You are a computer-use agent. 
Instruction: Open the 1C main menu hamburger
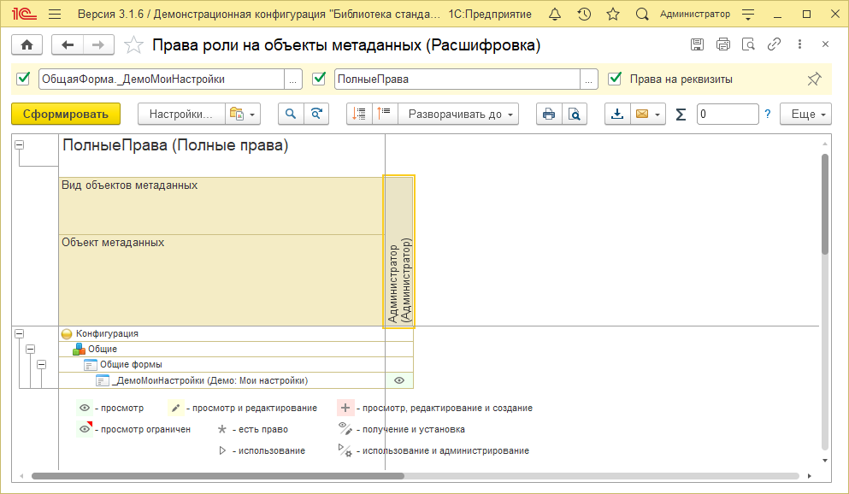pos(55,15)
